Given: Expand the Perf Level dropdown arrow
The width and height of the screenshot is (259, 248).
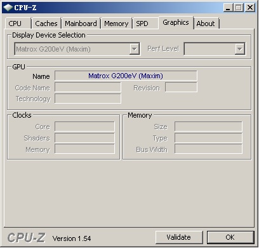Looking at the screenshot, I should coord(239,49).
